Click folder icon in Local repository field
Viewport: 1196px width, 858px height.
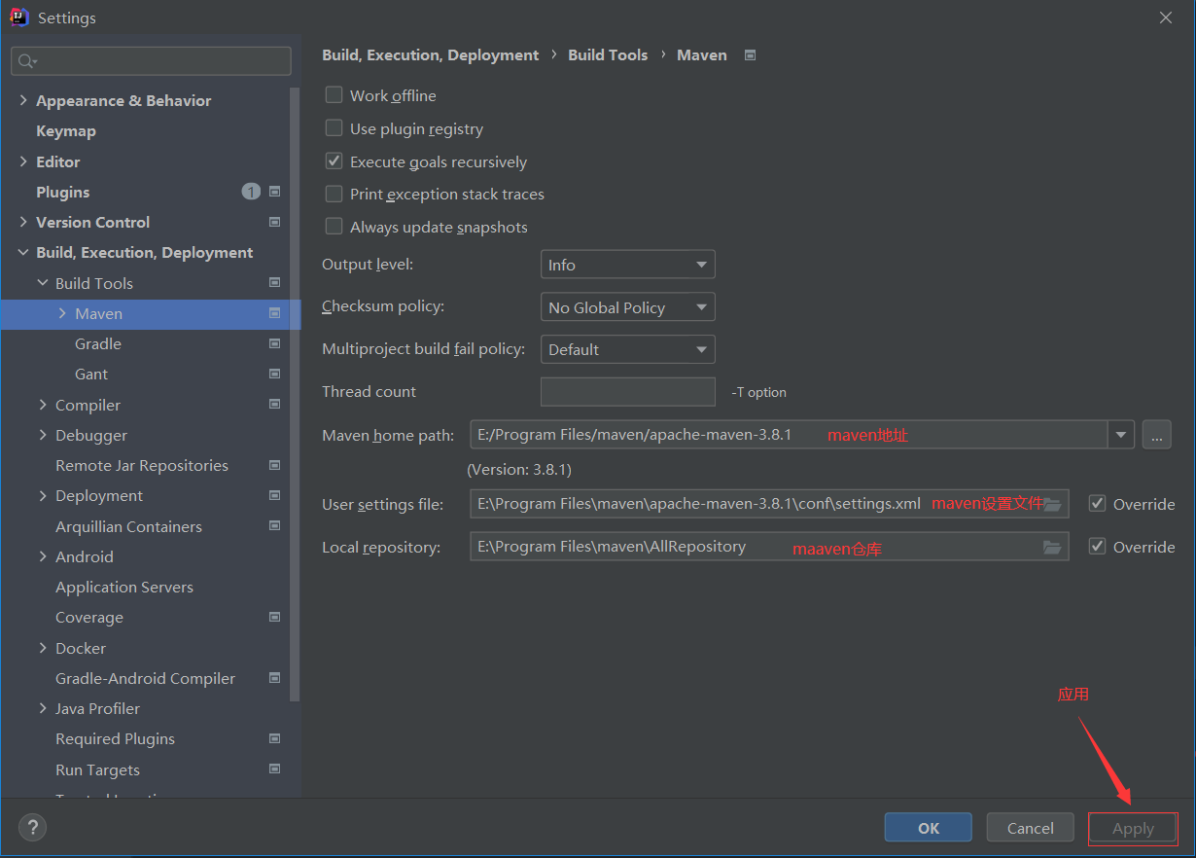point(1052,547)
